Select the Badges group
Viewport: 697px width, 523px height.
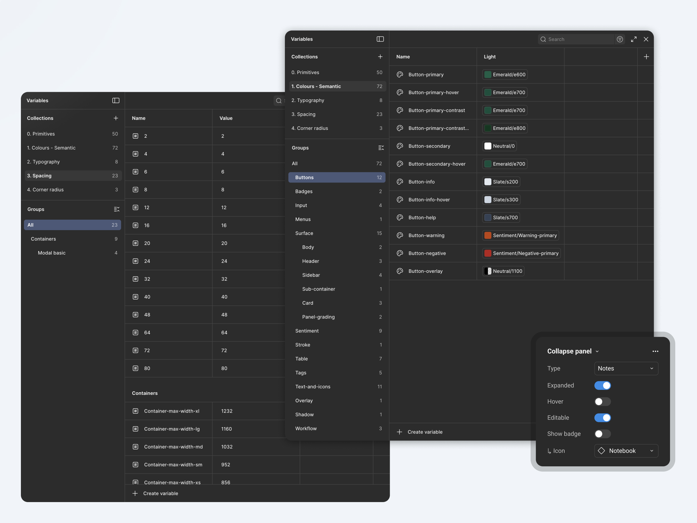(x=304, y=191)
